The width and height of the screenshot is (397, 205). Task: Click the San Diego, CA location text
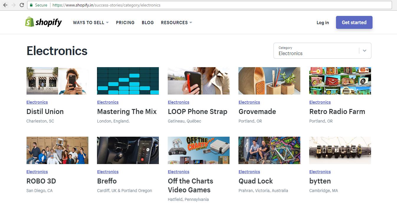[x=39, y=191]
